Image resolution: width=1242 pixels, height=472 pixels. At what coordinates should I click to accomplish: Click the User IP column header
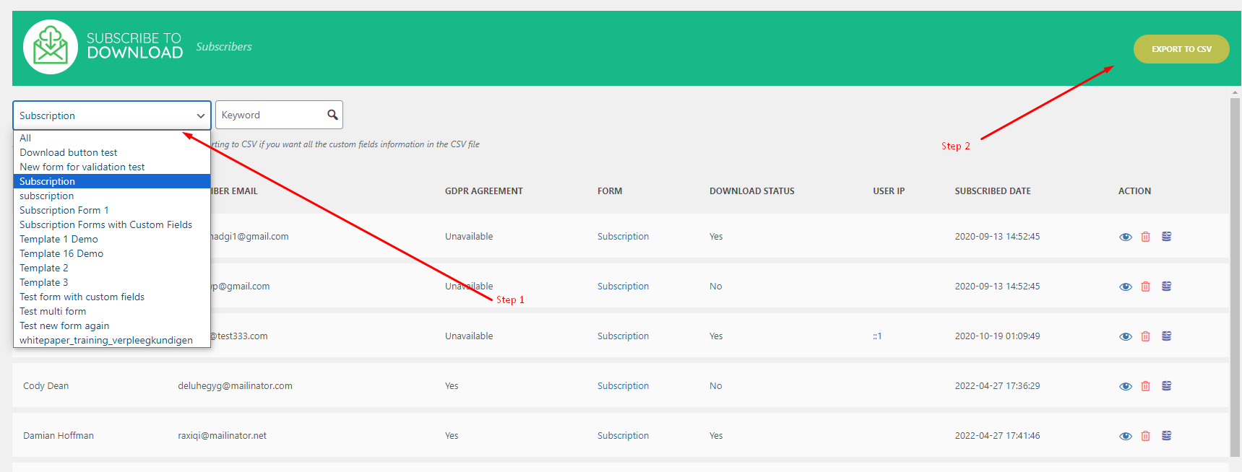(889, 191)
